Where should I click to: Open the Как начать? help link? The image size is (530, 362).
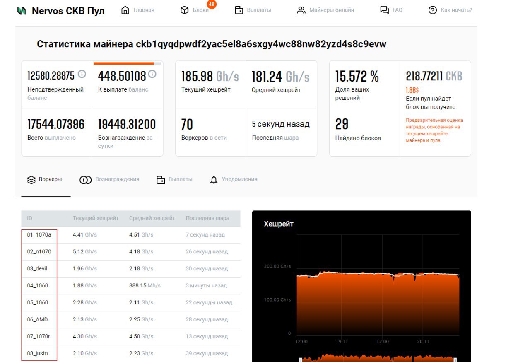click(x=456, y=10)
